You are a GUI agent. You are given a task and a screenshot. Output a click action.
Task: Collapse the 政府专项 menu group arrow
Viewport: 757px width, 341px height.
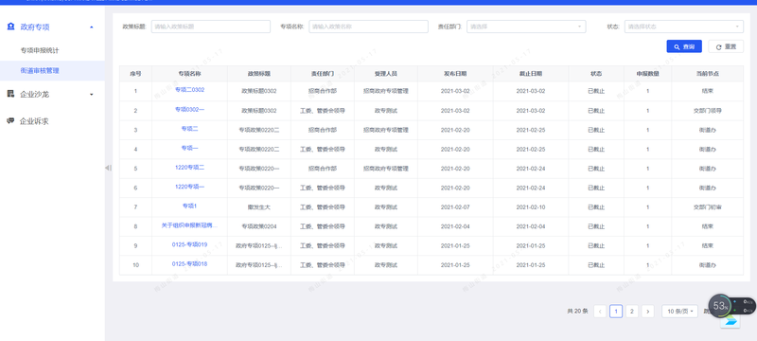coord(92,27)
